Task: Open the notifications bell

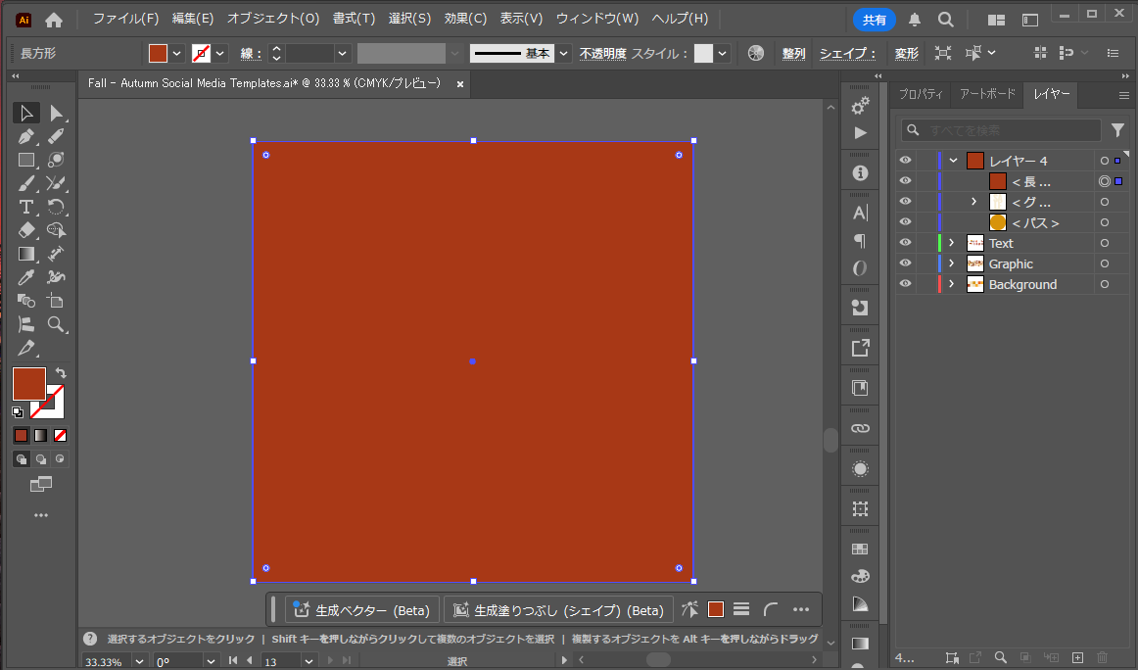Action: [915, 20]
